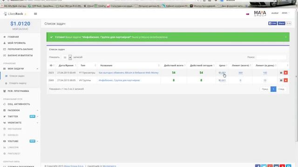This screenshot has width=298, height=167.
Task: Edit daily limit value 10
Action: pos(265,80)
